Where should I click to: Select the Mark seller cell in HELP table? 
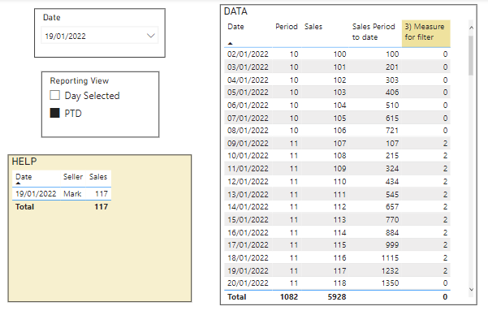(x=72, y=194)
